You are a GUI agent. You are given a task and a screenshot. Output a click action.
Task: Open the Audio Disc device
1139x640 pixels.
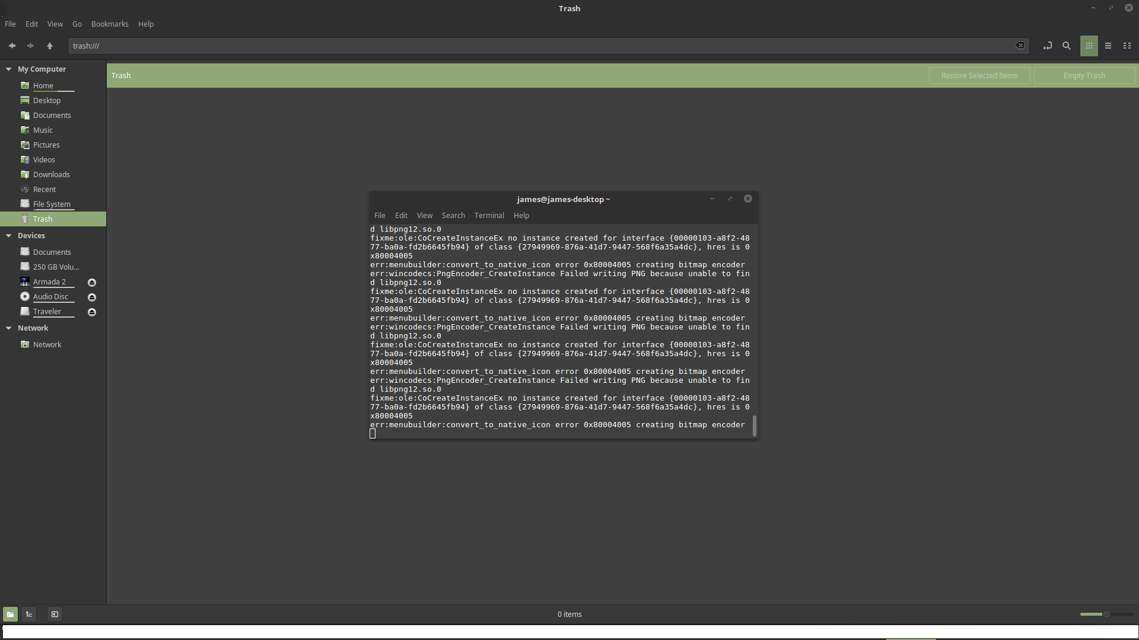pos(50,296)
